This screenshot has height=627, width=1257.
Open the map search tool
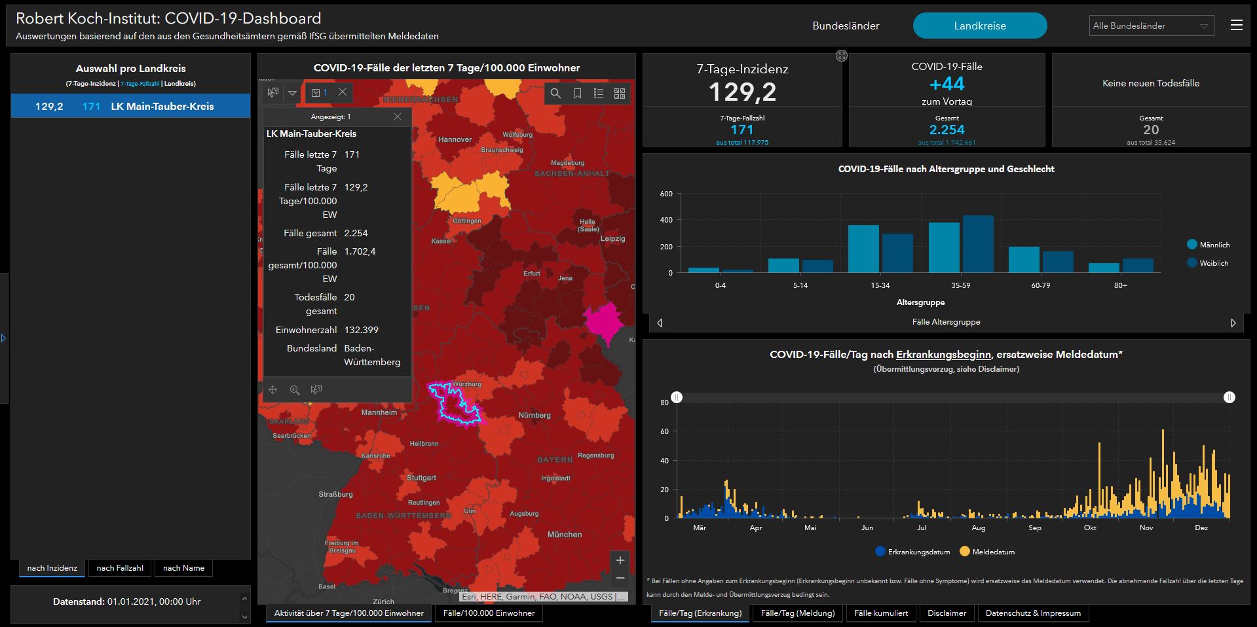click(555, 94)
